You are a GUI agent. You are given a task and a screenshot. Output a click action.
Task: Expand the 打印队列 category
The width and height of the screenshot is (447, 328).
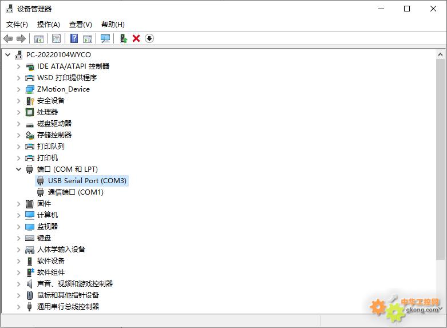(x=18, y=147)
